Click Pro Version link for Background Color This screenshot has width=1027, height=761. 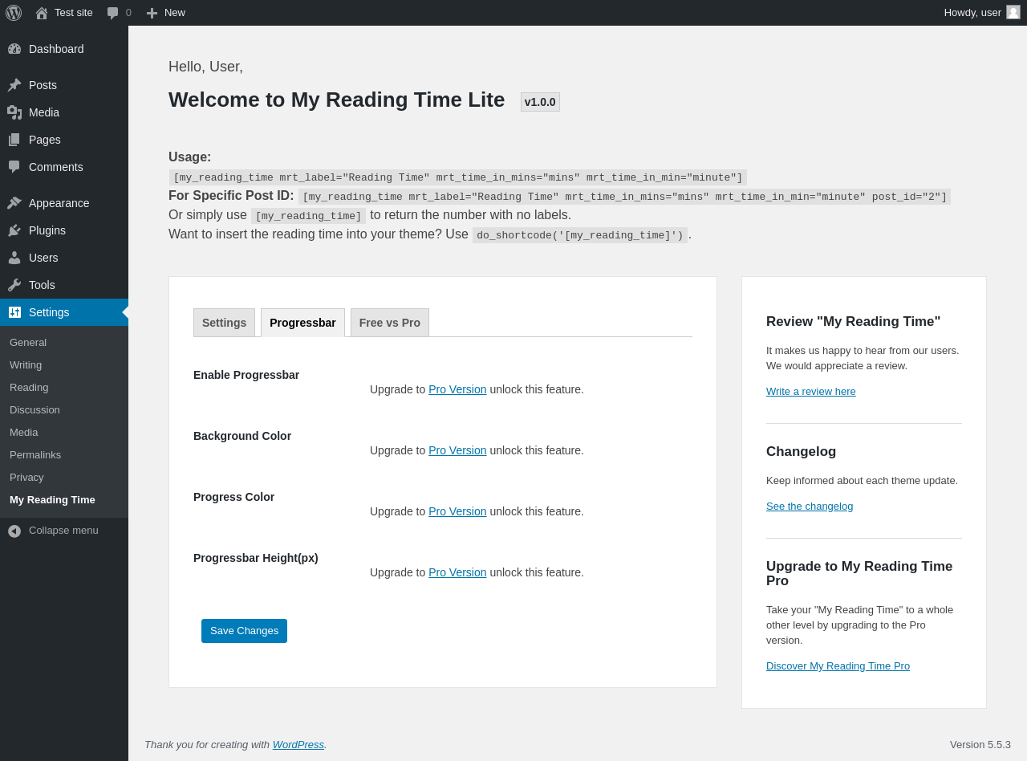pyautogui.click(x=457, y=450)
